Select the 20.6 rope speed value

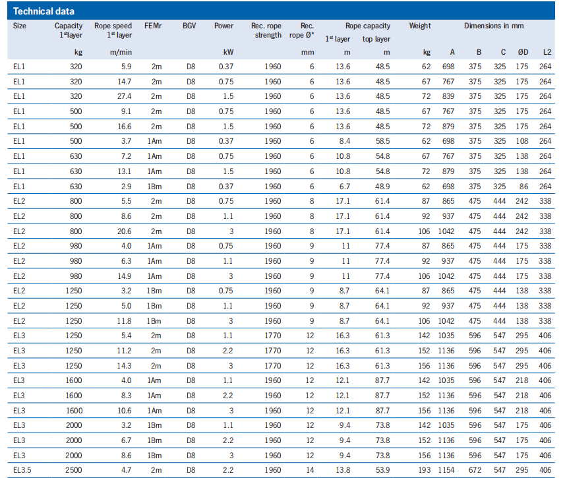pos(123,231)
